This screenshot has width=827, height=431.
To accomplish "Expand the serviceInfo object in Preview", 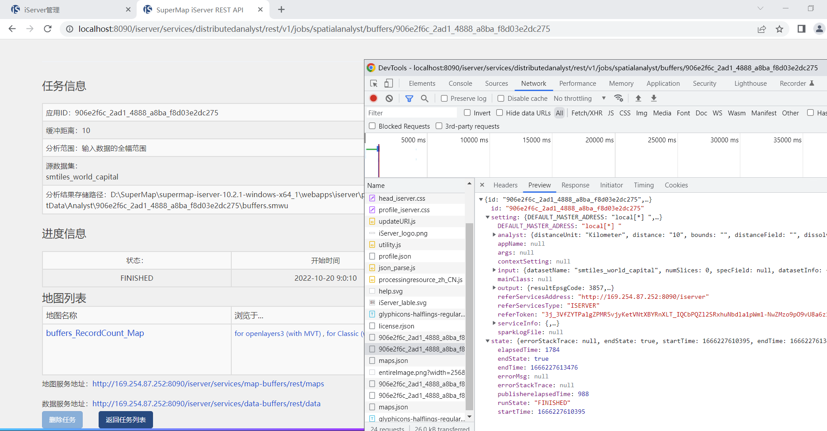I will (x=494, y=323).
